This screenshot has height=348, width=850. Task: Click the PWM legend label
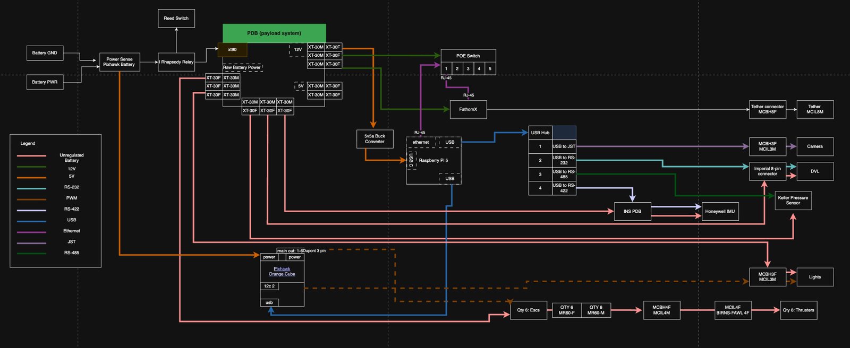(x=72, y=198)
